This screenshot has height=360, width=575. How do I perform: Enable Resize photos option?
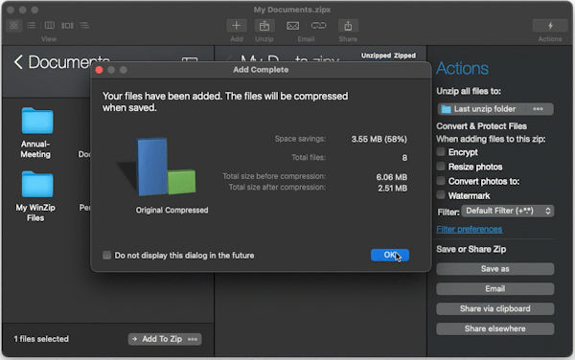click(441, 167)
